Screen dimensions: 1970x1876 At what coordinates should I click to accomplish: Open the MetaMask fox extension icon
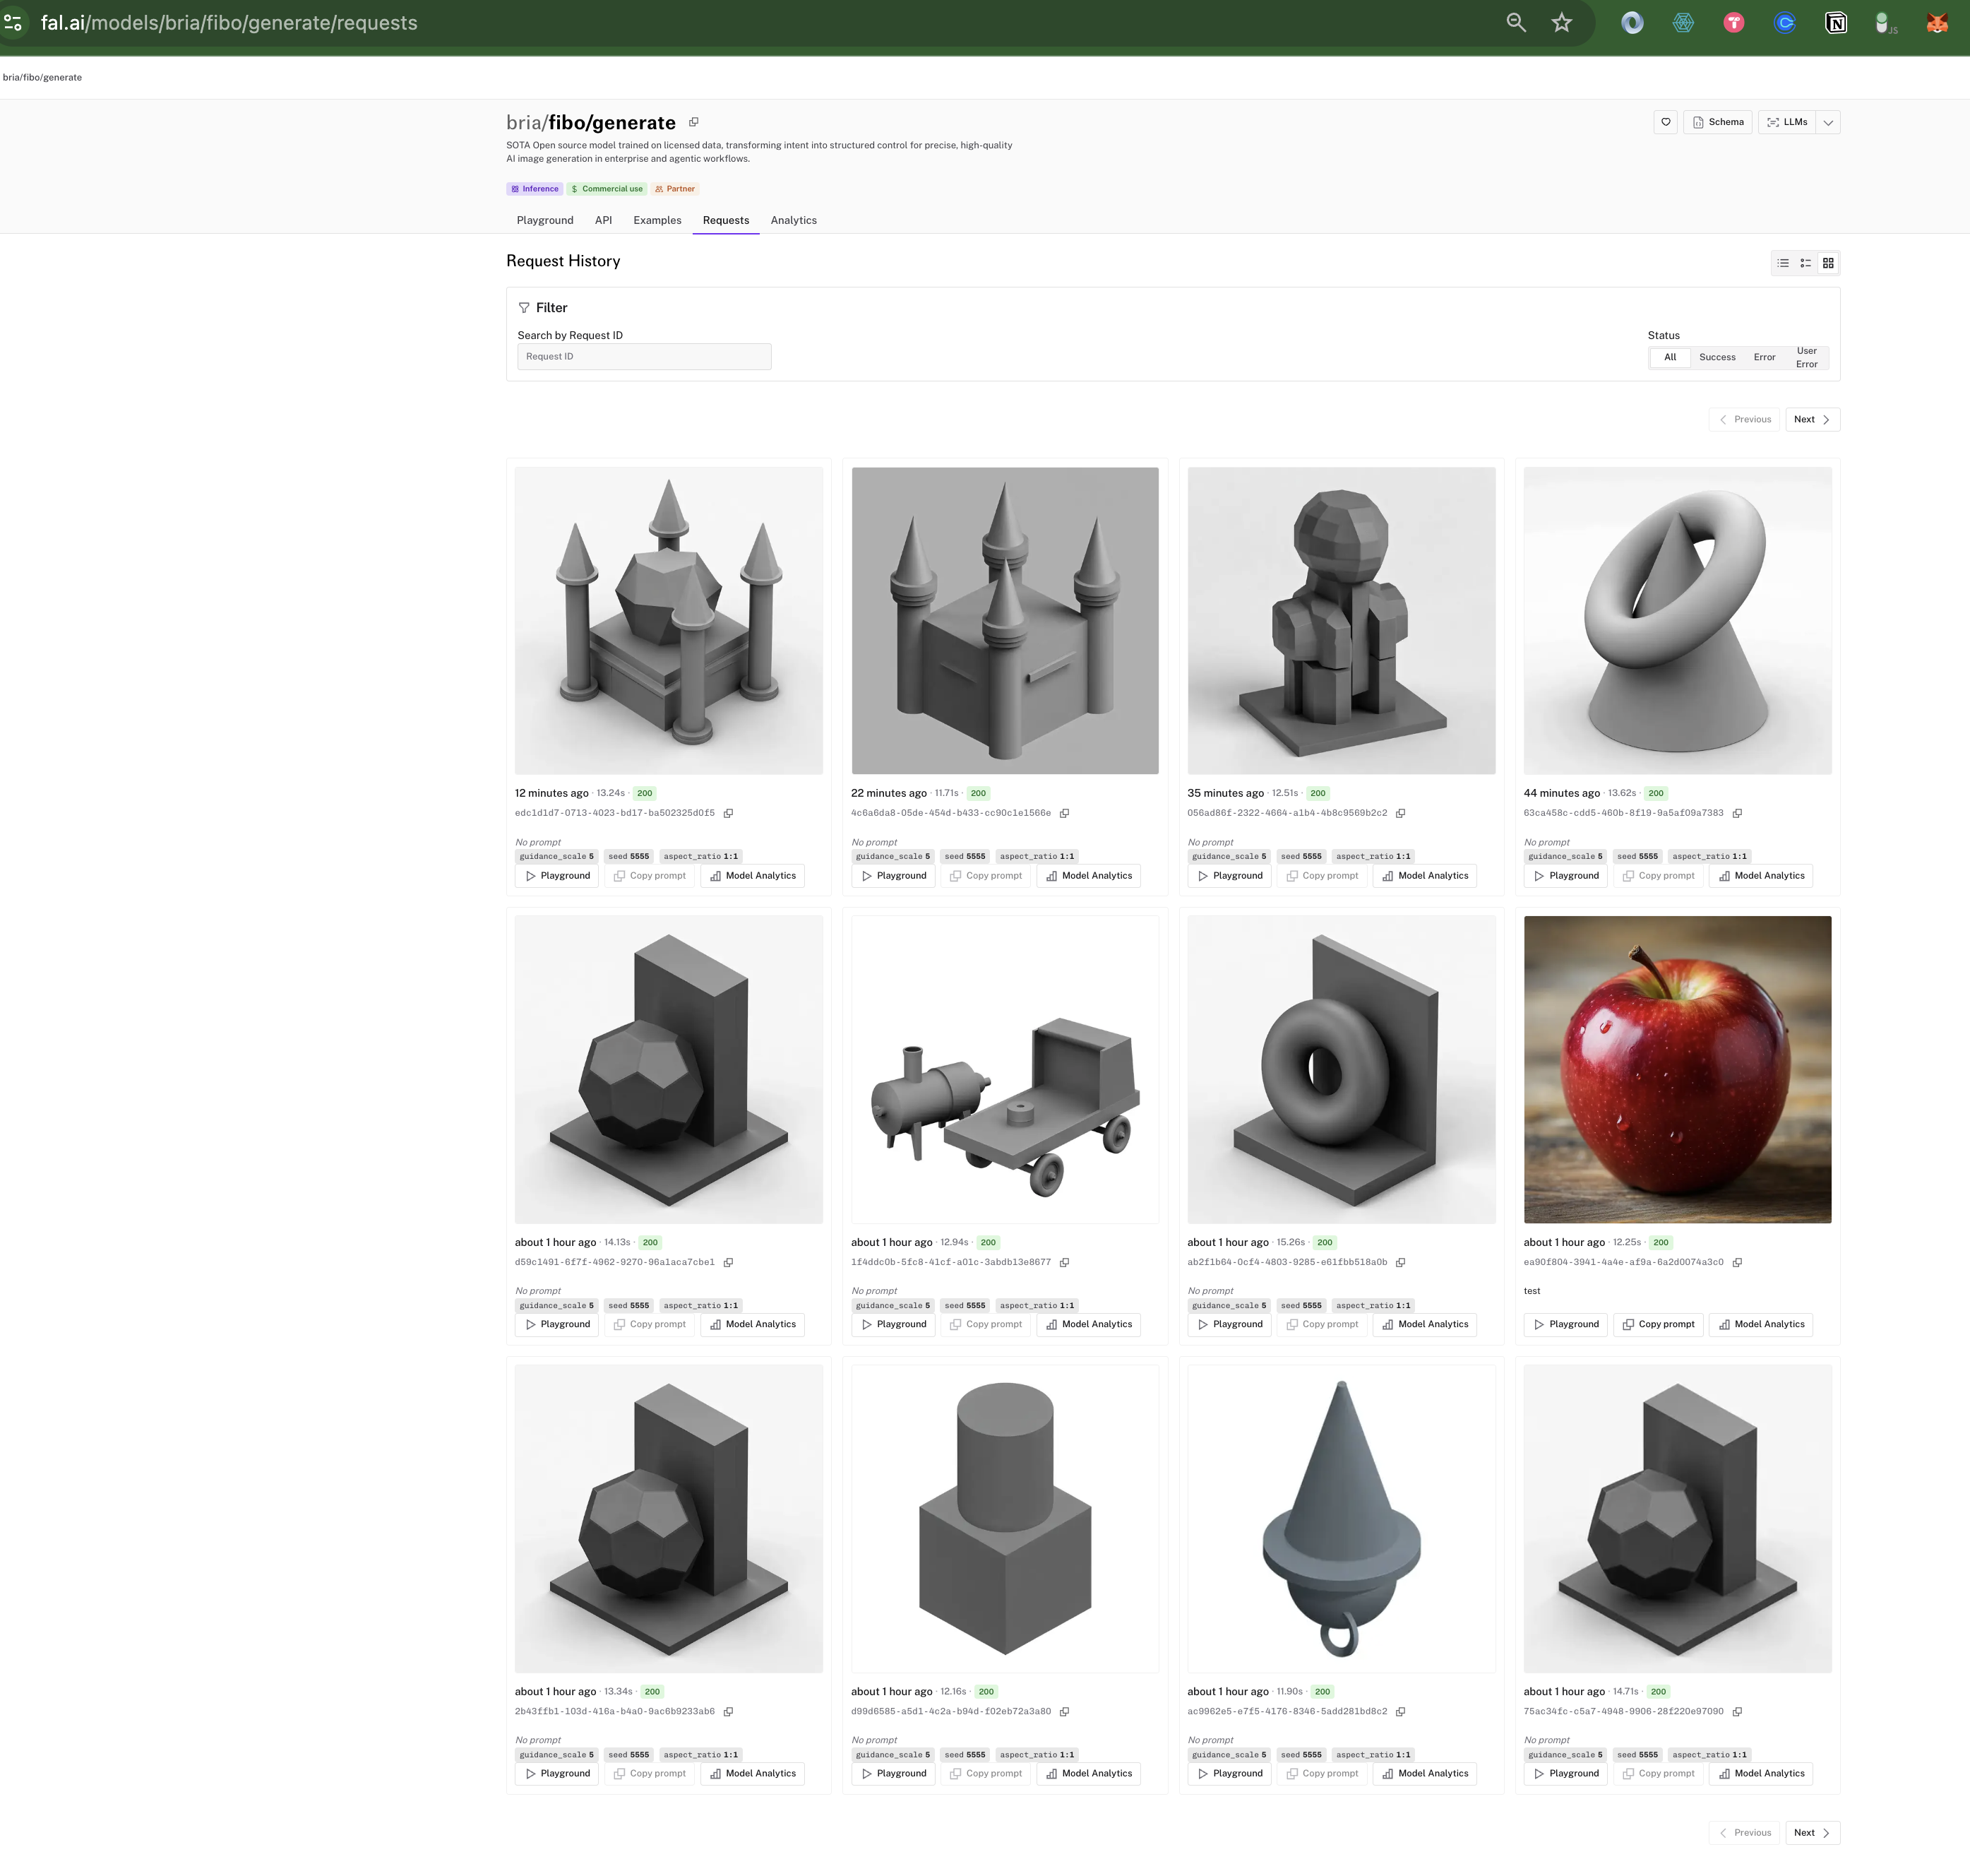1937,23
